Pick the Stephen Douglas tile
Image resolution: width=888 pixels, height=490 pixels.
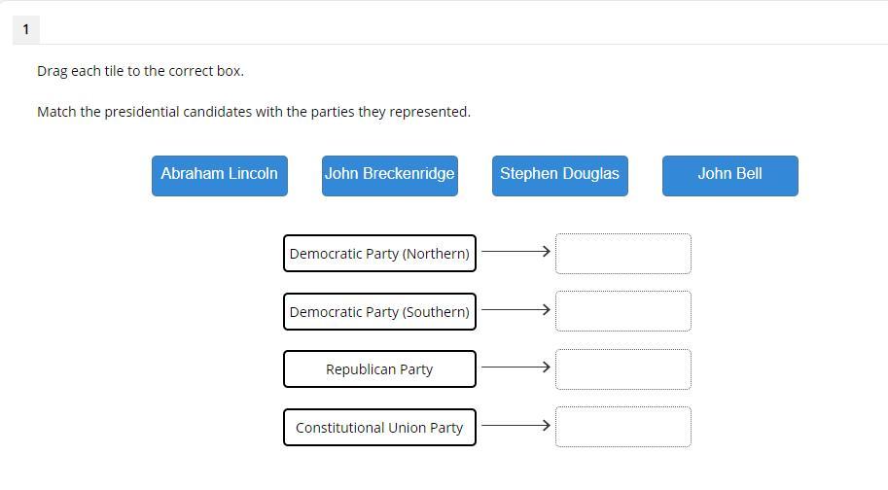click(x=559, y=175)
